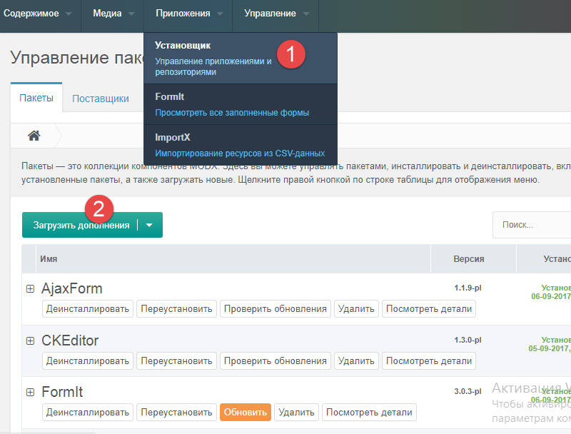Click version 1.1.9-pl cell
Viewport: 571px width, 434px height.
coord(468,288)
